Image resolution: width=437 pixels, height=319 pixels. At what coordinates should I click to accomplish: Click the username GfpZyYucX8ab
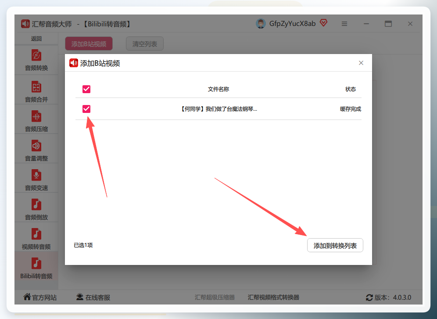pyautogui.click(x=292, y=24)
